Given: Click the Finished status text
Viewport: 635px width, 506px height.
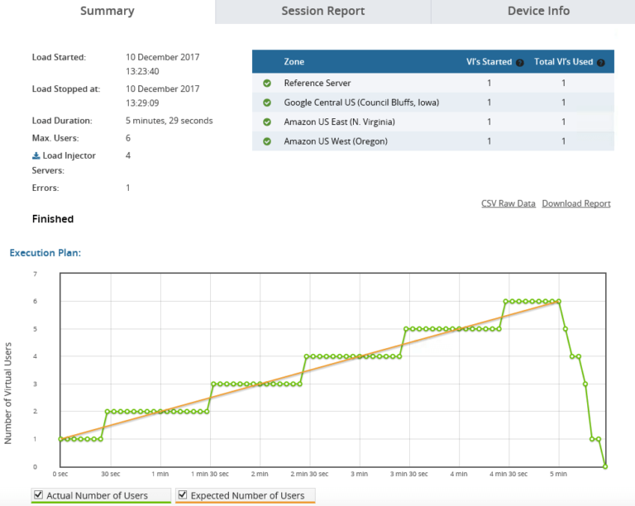Looking at the screenshot, I should point(53,219).
